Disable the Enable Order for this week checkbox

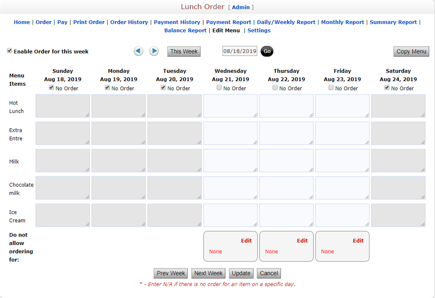9,51
